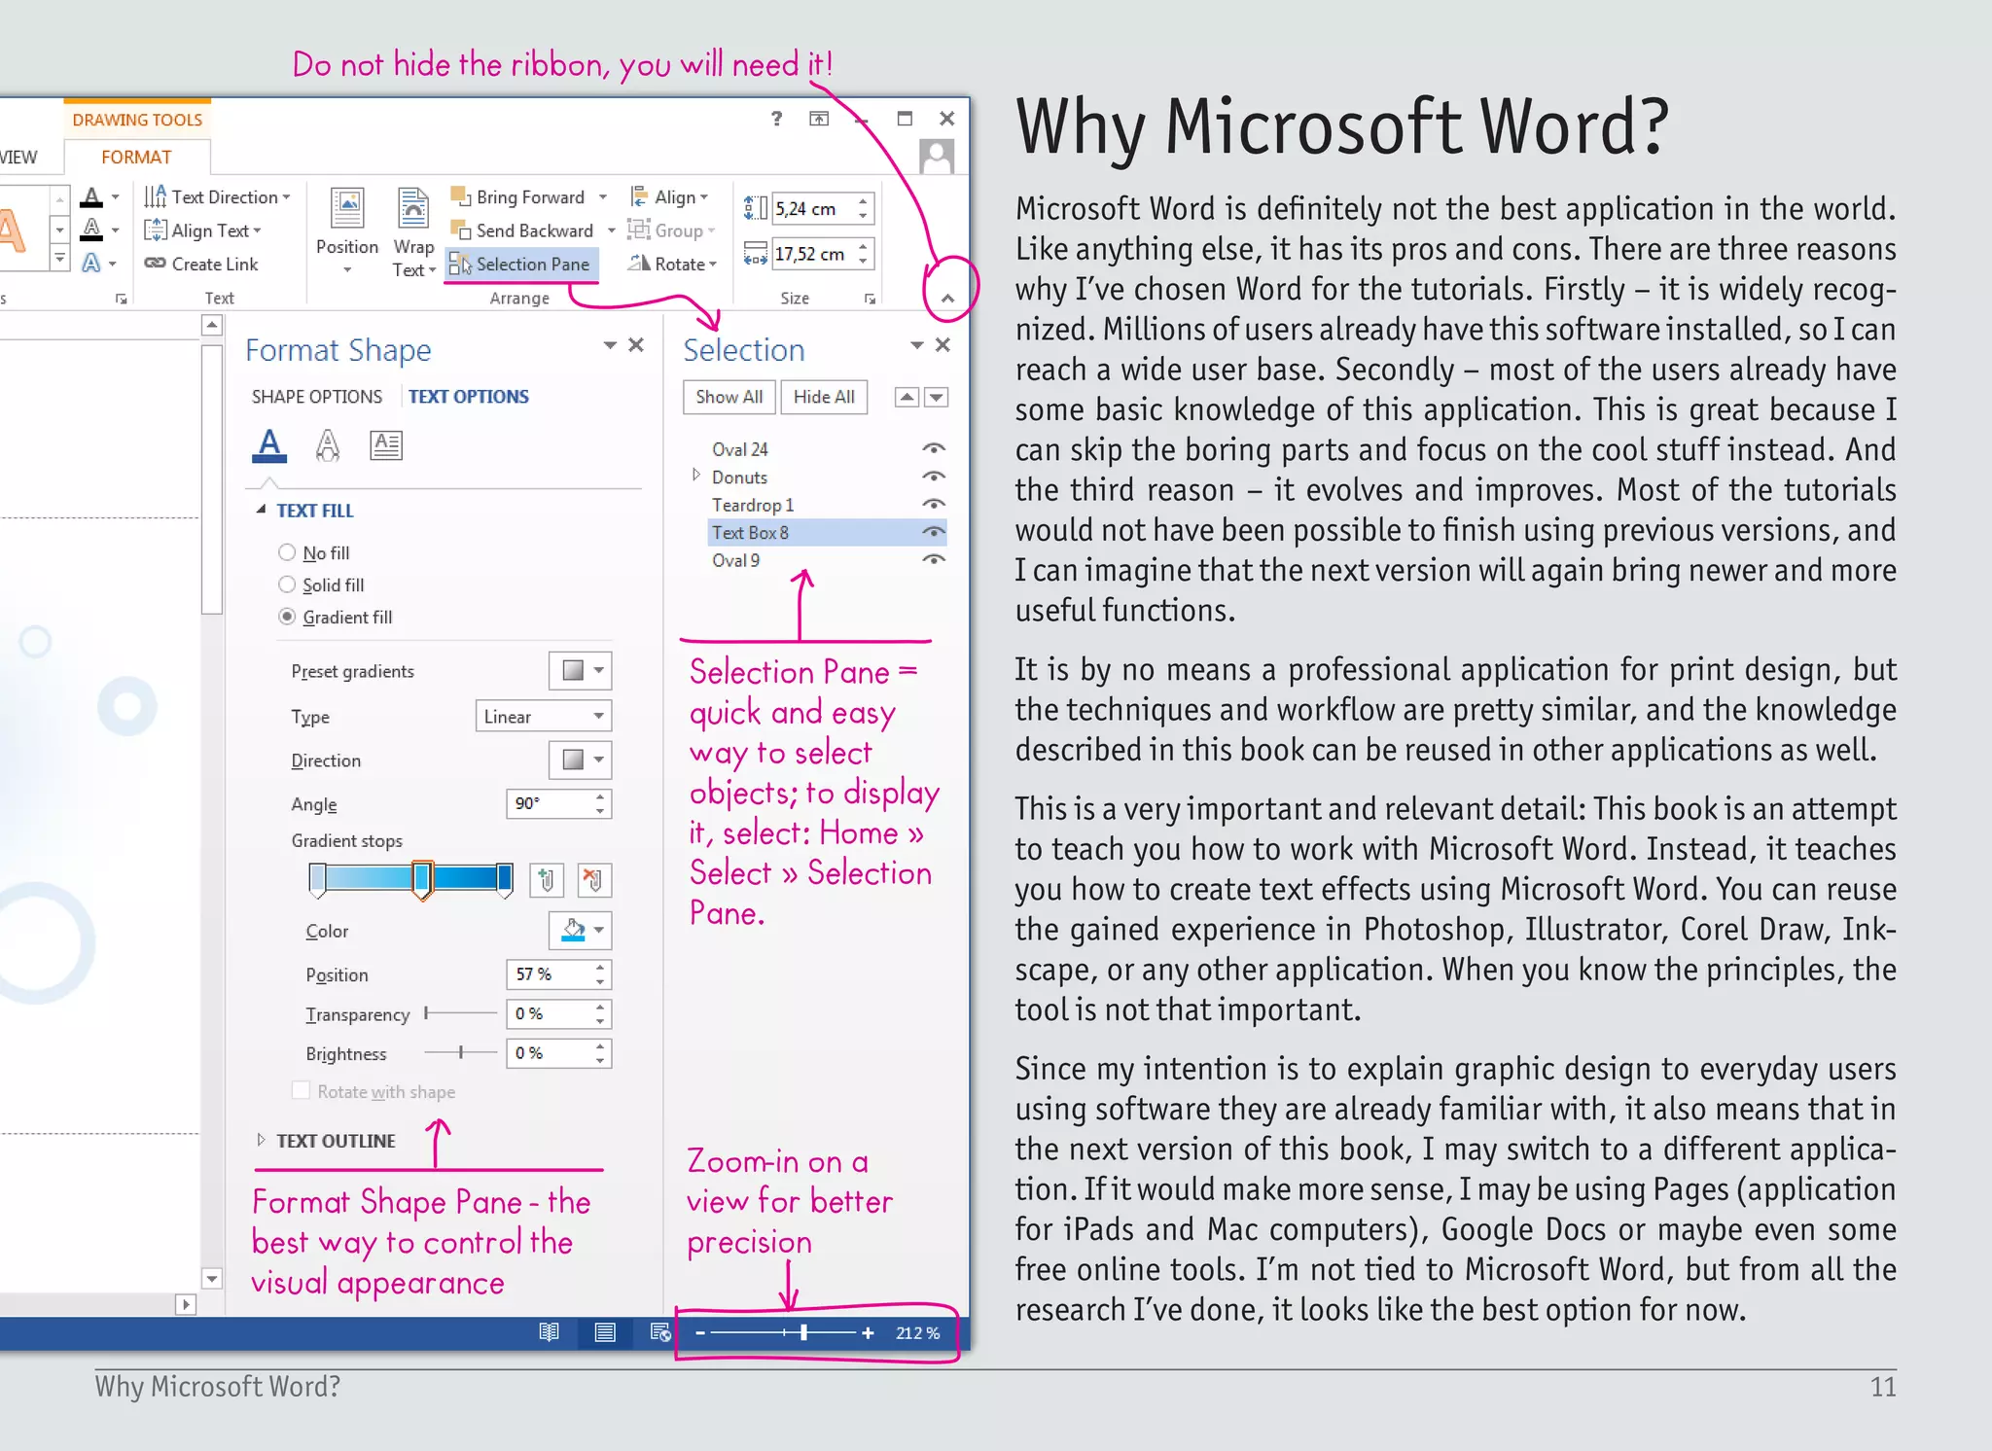Open the Format ribbon tab
This screenshot has height=1451, width=1992.
pos(136,158)
